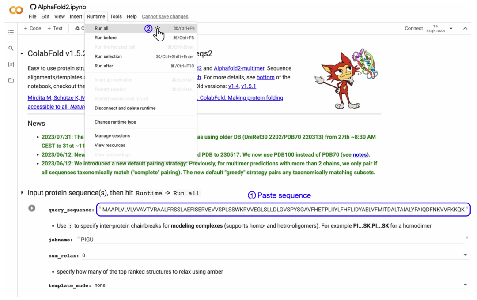477x300 pixels.
Task: Add a new Text cell
Action: click(x=55, y=28)
